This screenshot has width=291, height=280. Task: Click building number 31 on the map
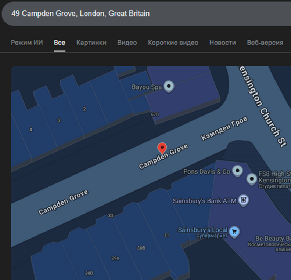pos(166,235)
